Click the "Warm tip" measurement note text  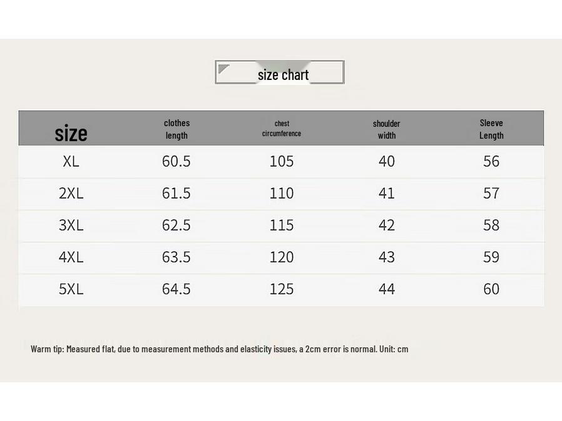pyautogui.click(x=219, y=349)
